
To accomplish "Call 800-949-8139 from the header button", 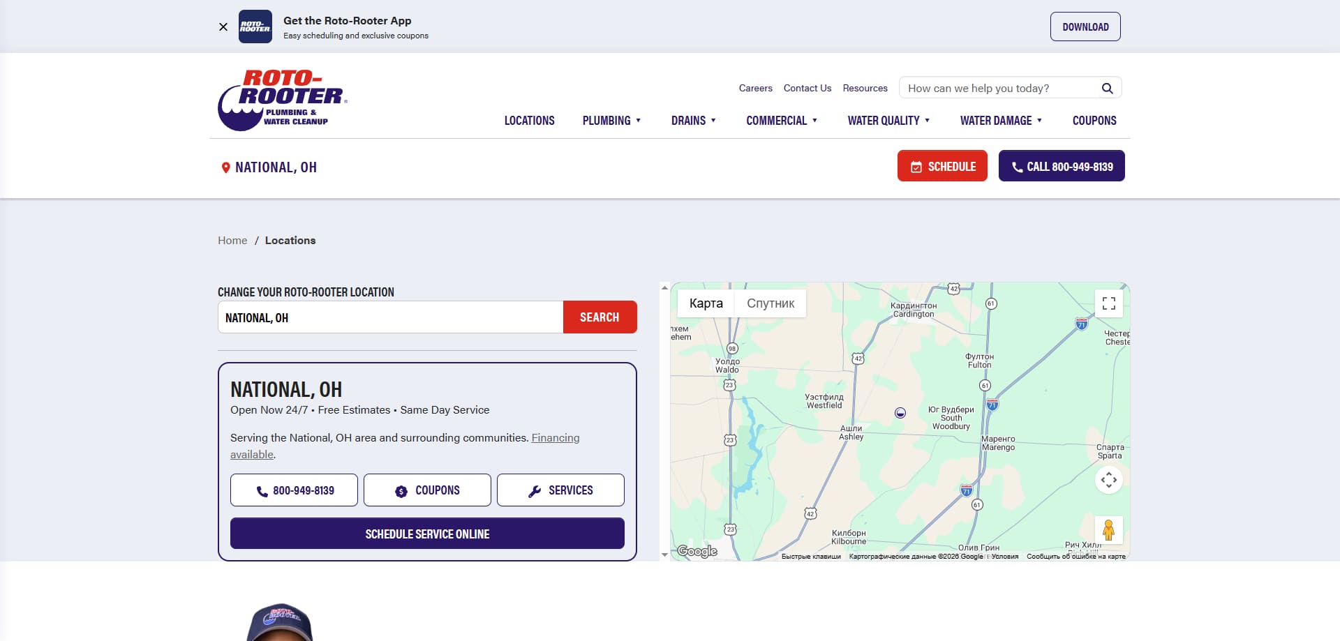I will pos(1062,166).
